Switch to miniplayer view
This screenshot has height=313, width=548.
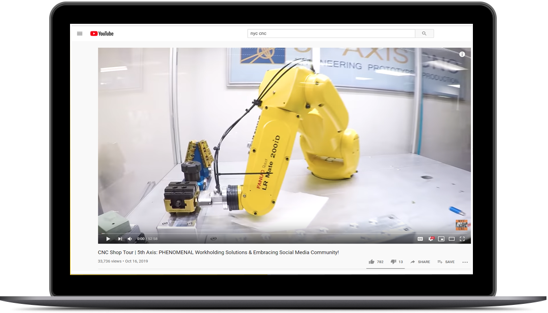(441, 239)
